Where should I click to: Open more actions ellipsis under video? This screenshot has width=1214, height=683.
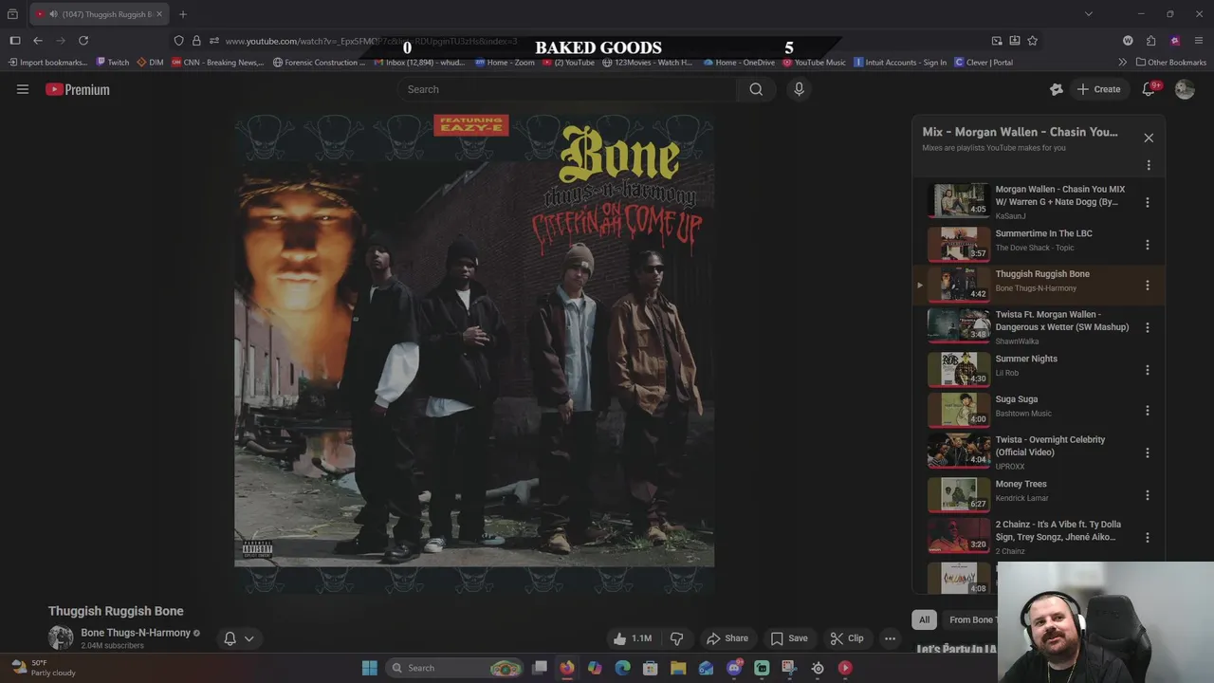point(890,638)
